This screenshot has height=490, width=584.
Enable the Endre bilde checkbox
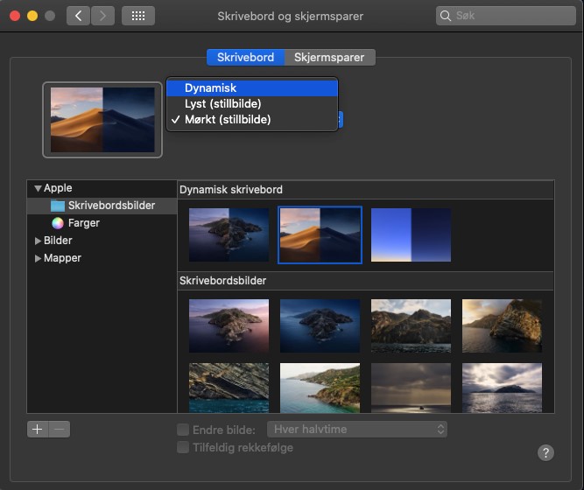coord(183,430)
